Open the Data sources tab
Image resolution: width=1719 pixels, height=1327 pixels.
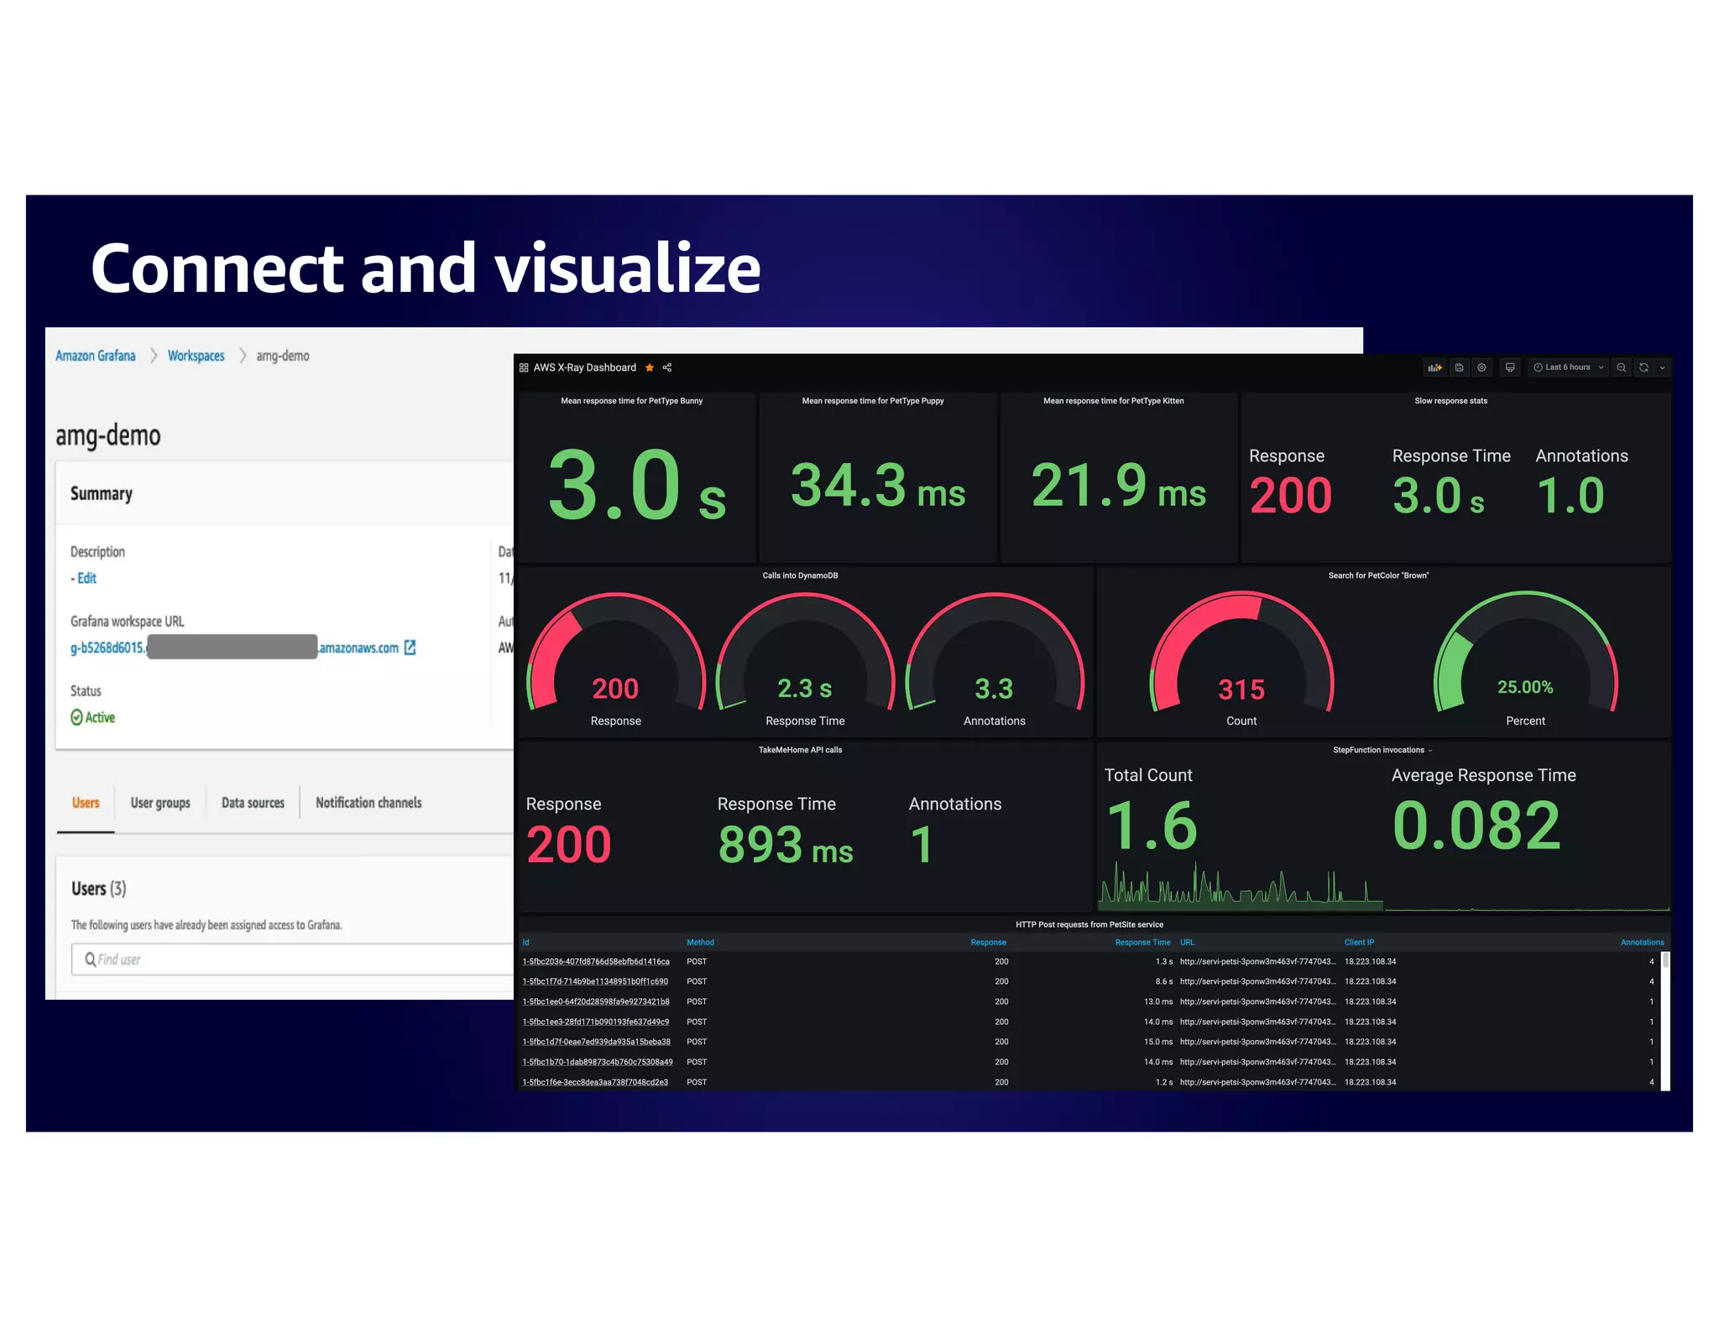tap(253, 803)
